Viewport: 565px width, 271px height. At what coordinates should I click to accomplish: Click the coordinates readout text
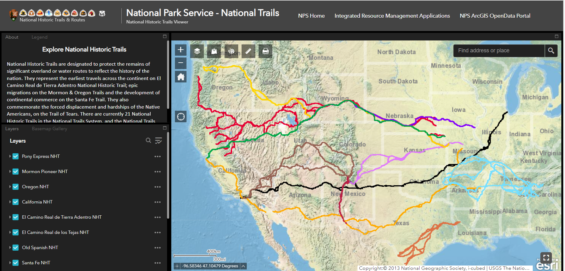[210, 266]
